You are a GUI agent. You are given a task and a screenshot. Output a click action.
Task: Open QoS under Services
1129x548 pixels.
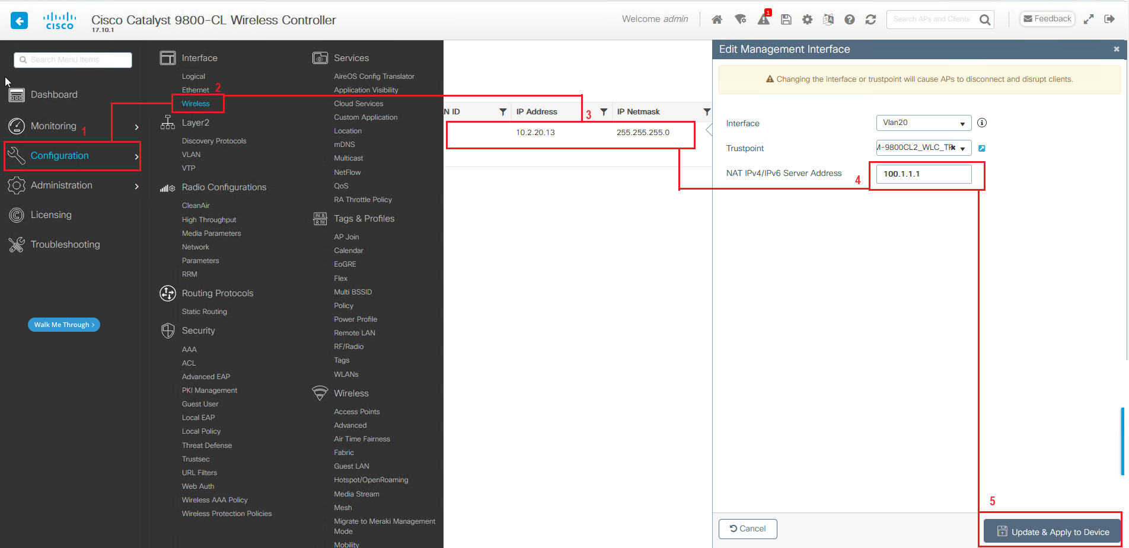[x=341, y=186]
